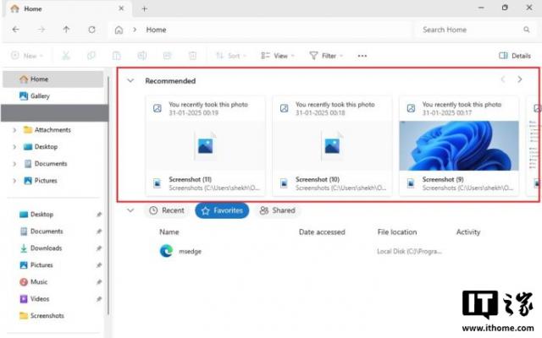Sort list by Date accessed column header
The height and width of the screenshot is (338, 542).
[322, 232]
